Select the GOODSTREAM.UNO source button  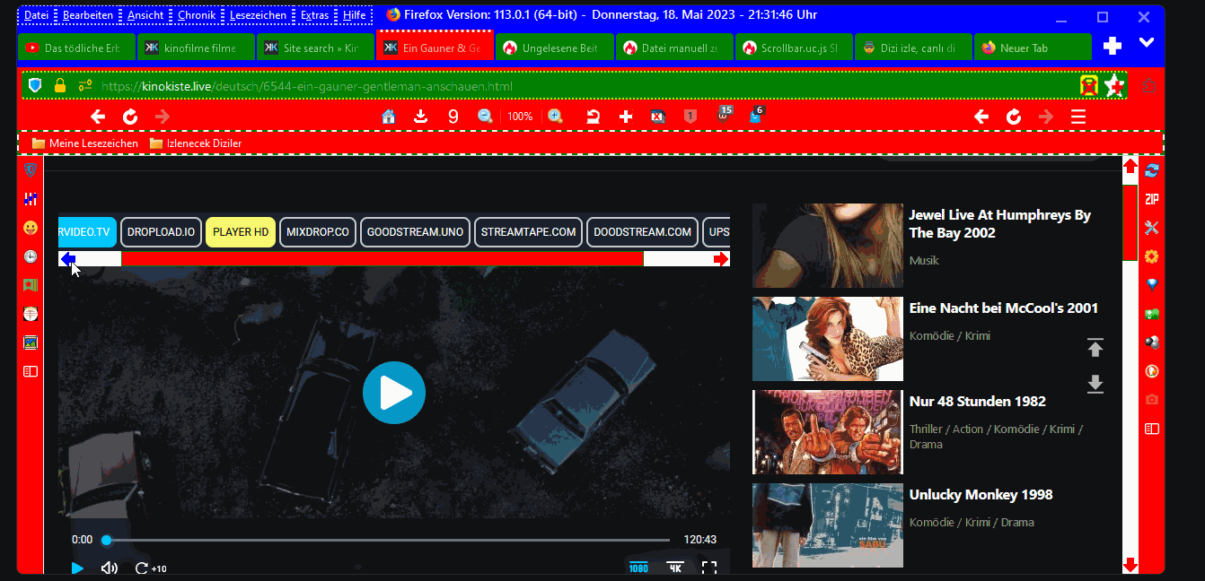(415, 232)
